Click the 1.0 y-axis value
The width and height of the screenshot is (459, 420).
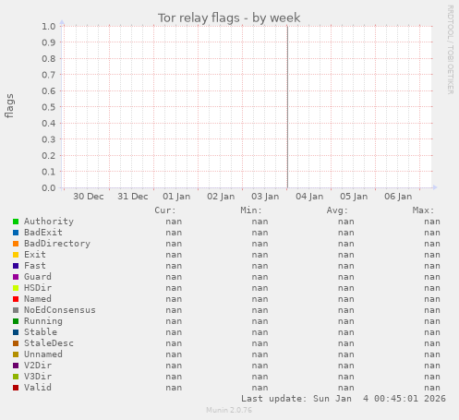point(49,27)
